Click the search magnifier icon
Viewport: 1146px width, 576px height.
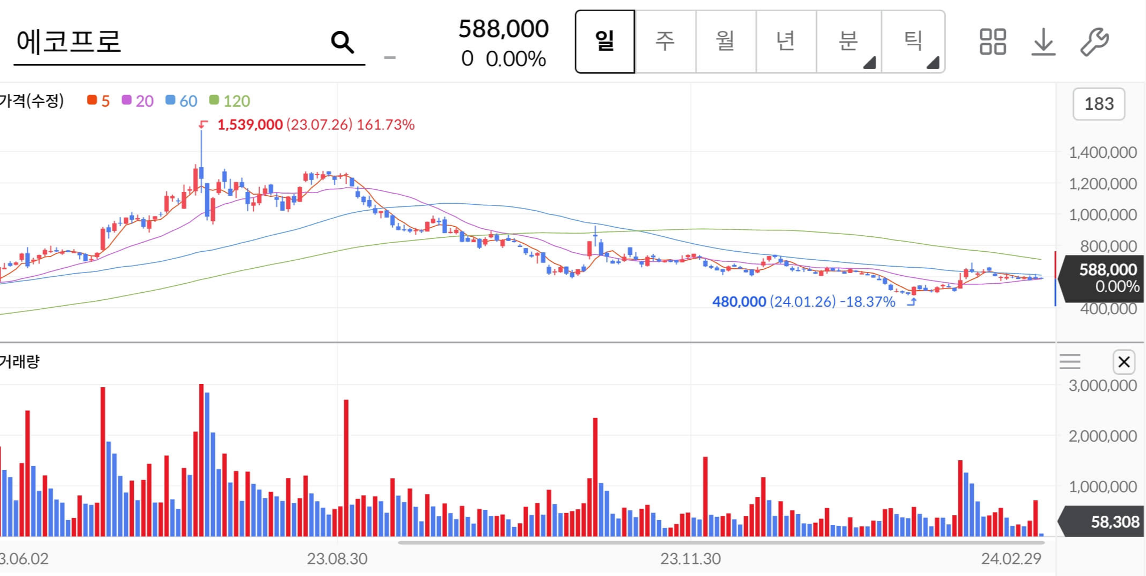coord(342,42)
